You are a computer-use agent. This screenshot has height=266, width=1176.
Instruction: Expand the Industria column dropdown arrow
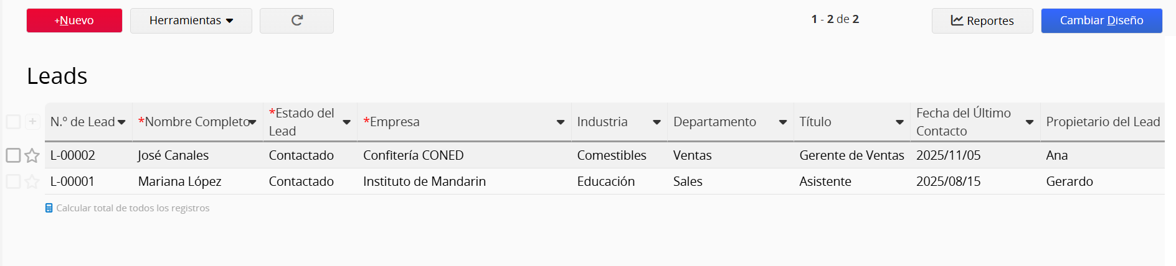coord(657,122)
